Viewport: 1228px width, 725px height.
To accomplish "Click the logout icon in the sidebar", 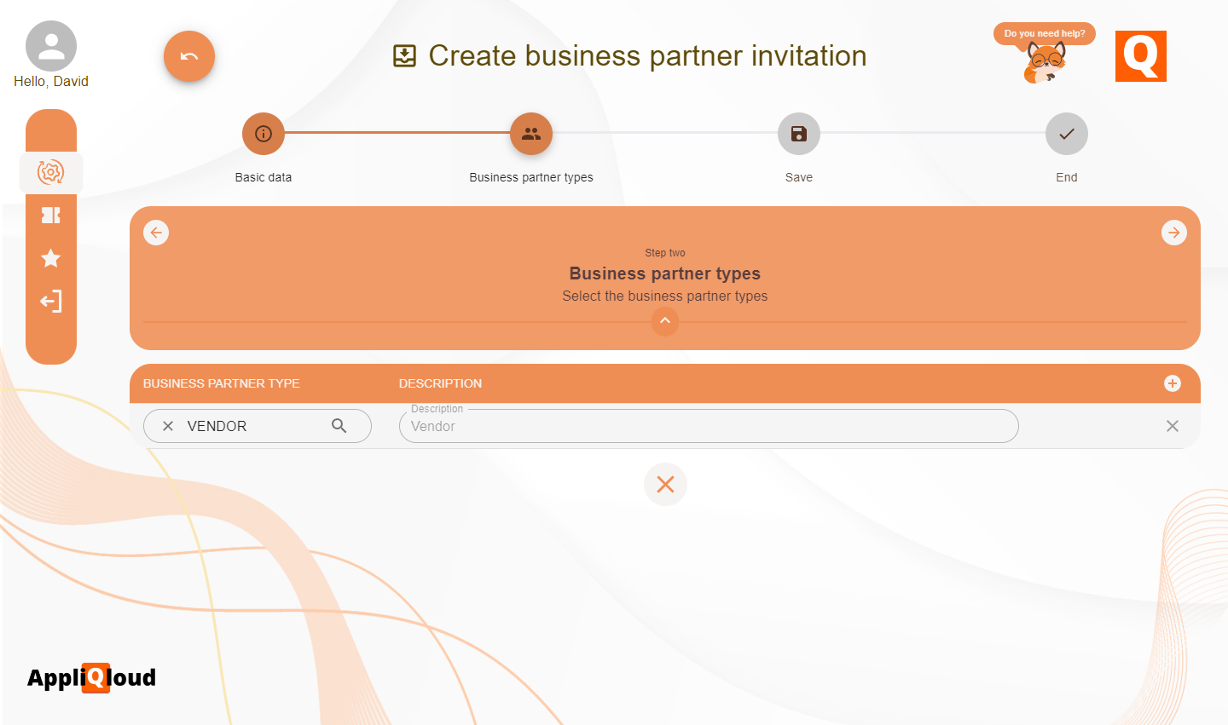I will [x=51, y=302].
